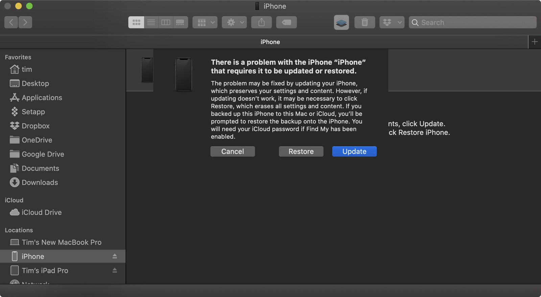The height and width of the screenshot is (297, 541).
Task: Open the gear action menu
Action: click(x=234, y=22)
